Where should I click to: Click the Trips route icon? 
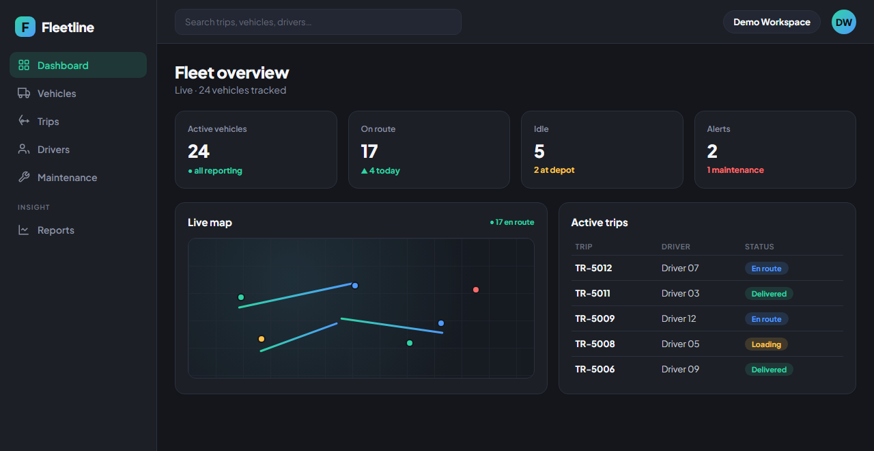pos(24,121)
